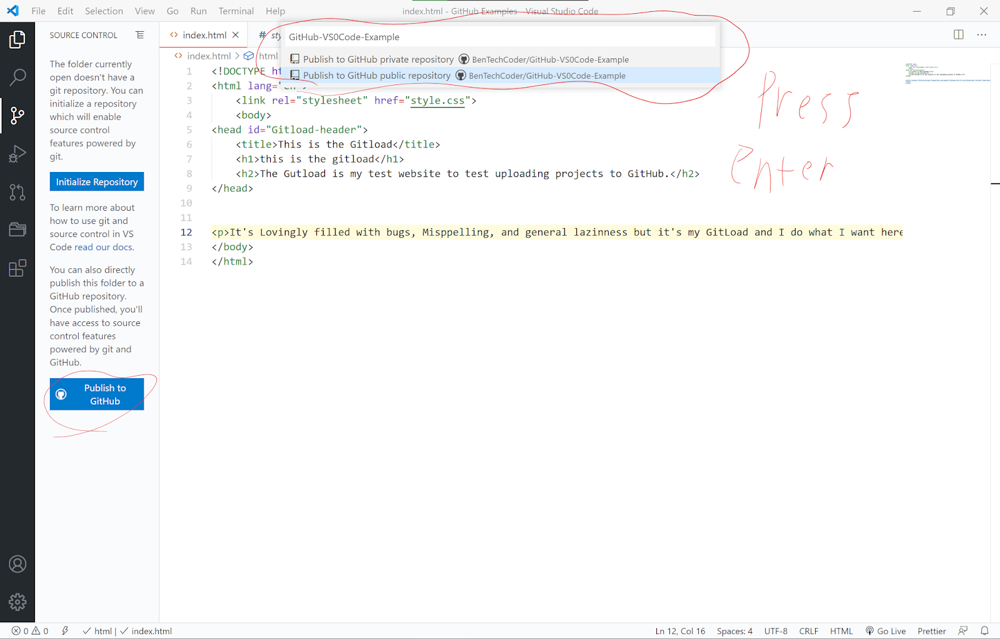Click the Prettier status bar item
Screen dimensions: 1000x639
coord(931,631)
